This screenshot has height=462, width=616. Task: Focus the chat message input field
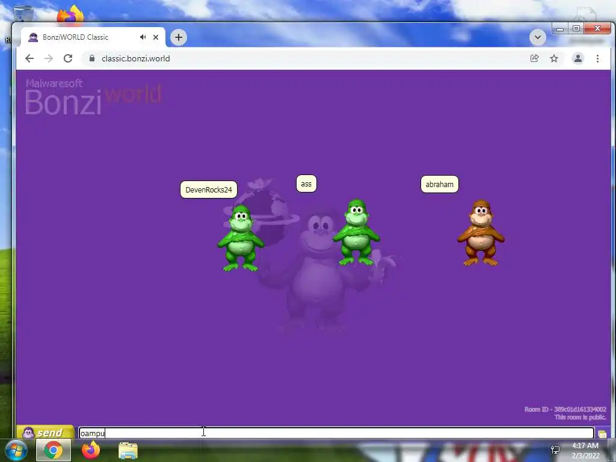[336, 433]
